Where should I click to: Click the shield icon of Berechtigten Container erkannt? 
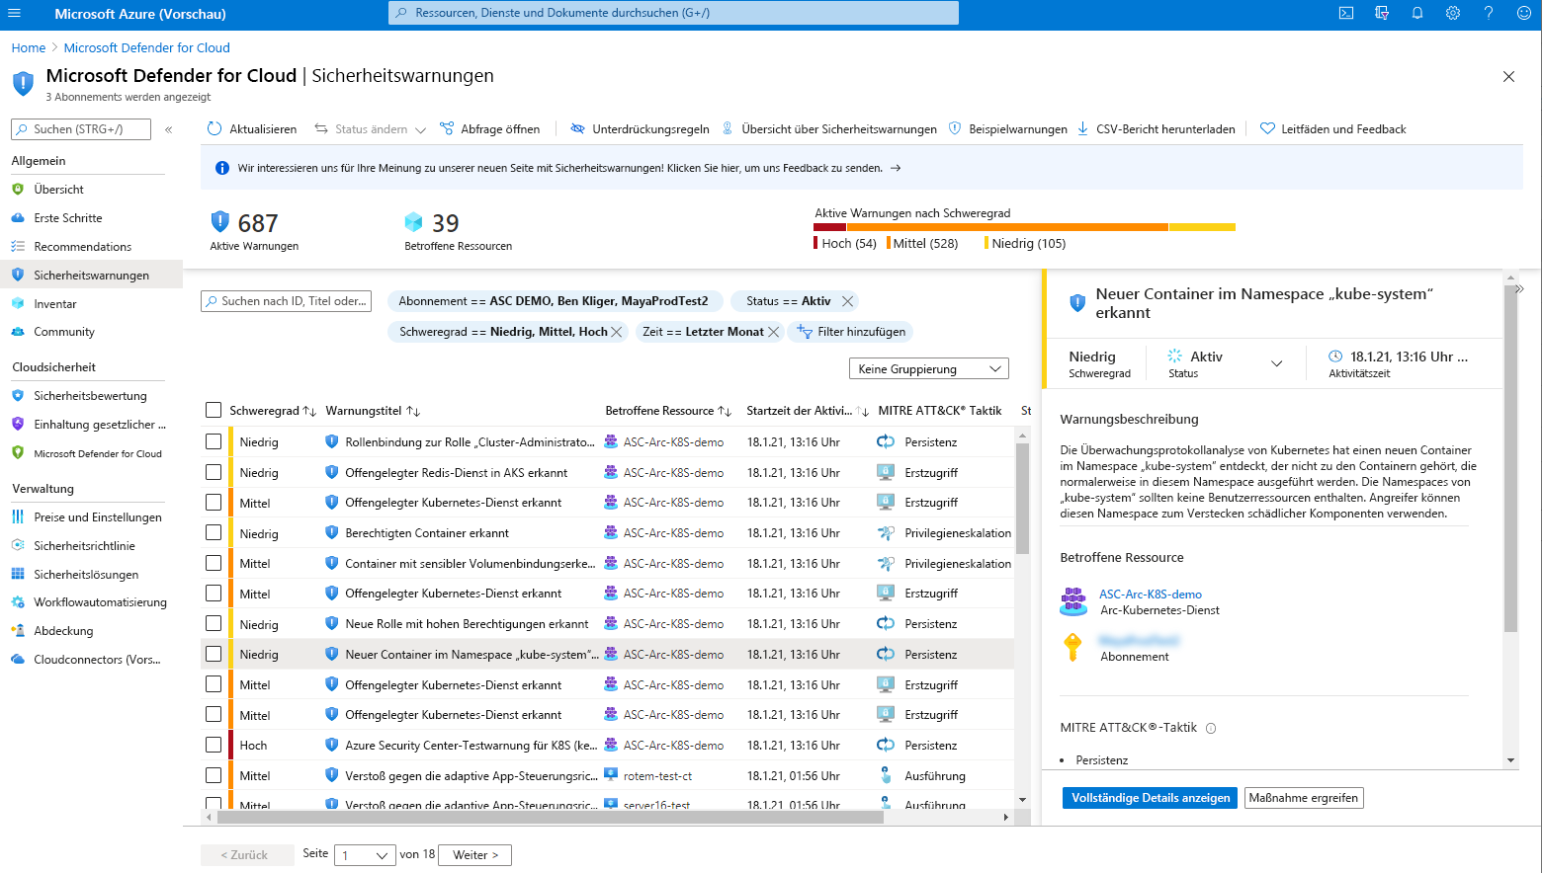click(x=332, y=532)
